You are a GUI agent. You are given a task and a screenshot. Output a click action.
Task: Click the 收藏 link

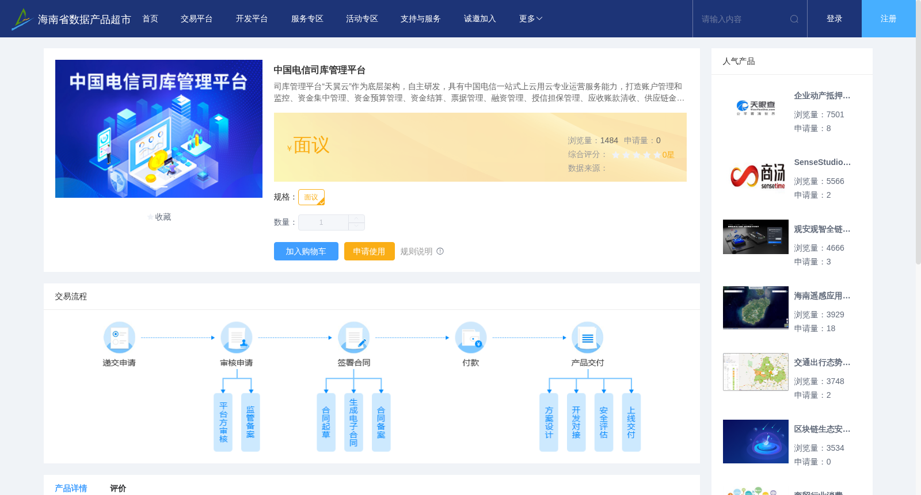pos(163,217)
